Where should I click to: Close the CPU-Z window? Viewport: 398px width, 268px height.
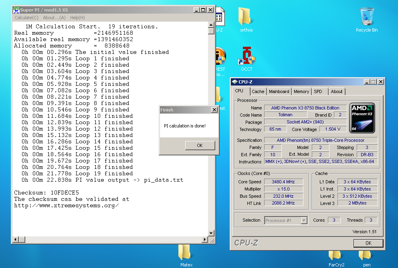(x=380, y=81)
